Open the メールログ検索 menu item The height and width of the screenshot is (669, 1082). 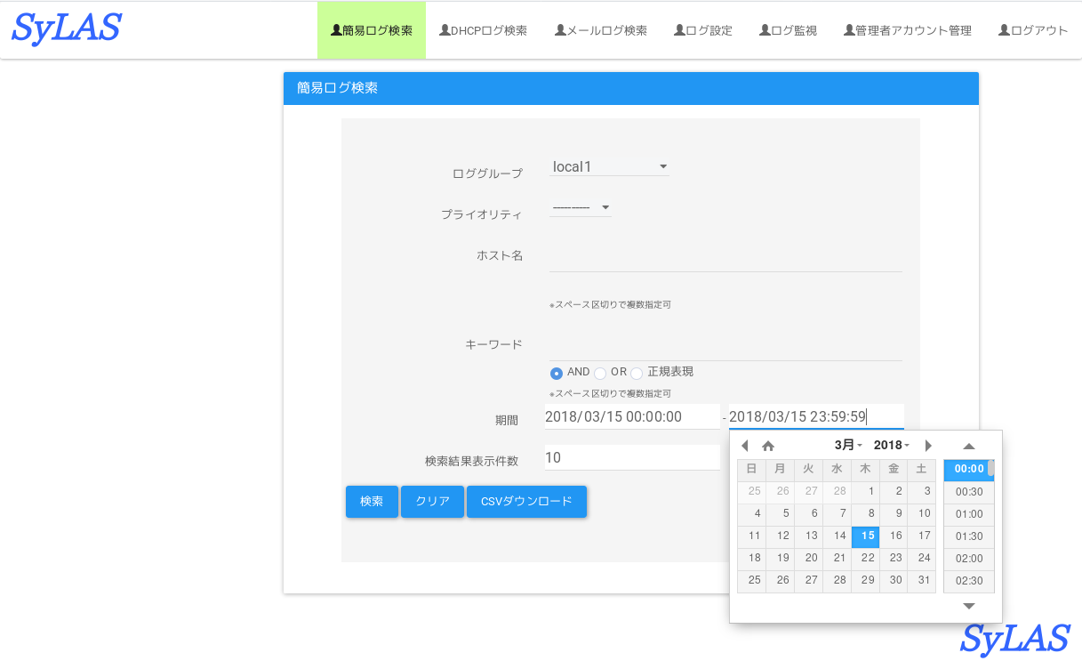pos(600,30)
